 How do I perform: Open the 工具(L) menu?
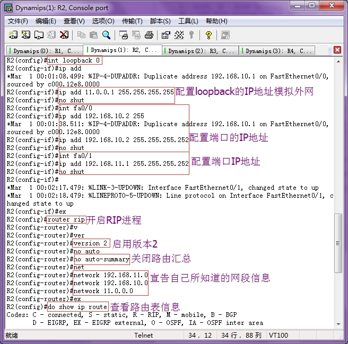(188, 21)
